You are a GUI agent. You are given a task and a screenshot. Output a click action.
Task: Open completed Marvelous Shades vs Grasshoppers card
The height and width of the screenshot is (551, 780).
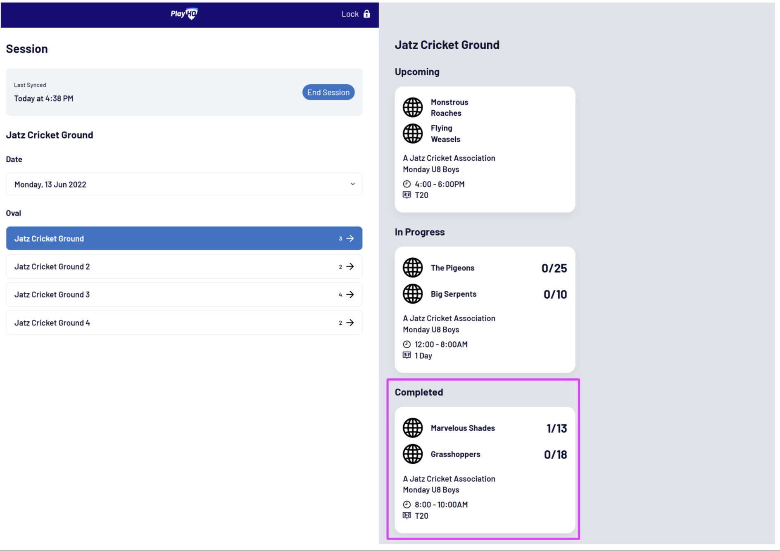[485, 470]
